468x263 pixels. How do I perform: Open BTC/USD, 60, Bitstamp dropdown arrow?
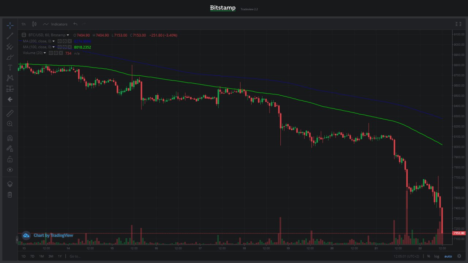point(68,35)
